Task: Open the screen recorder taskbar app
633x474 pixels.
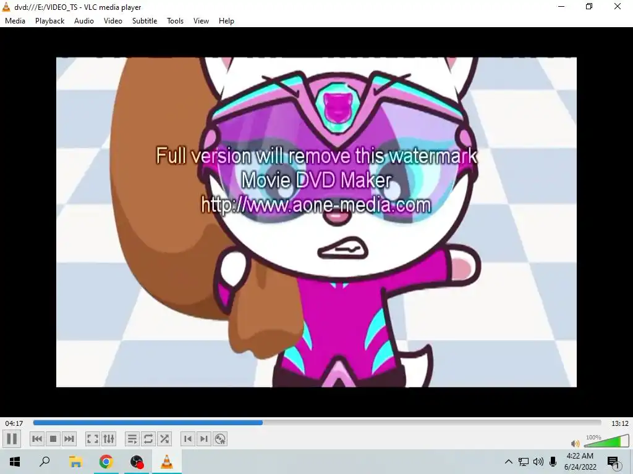Action: (x=137, y=462)
